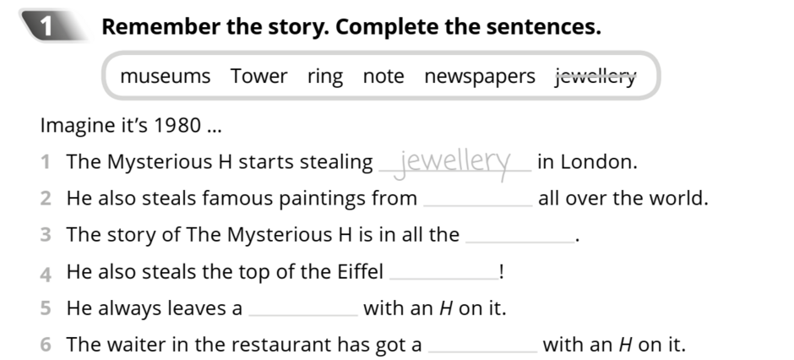
Task: Select the word 'note' in word bank
Action: pos(383,76)
